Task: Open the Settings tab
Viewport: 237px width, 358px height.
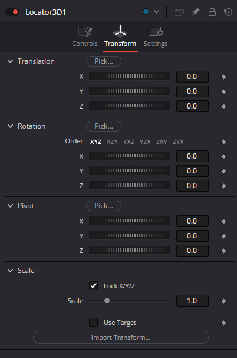Action: pyautogui.click(x=156, y=37)
